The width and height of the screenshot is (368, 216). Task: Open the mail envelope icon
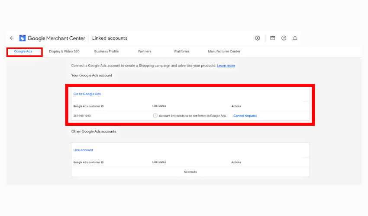point(272,38)
